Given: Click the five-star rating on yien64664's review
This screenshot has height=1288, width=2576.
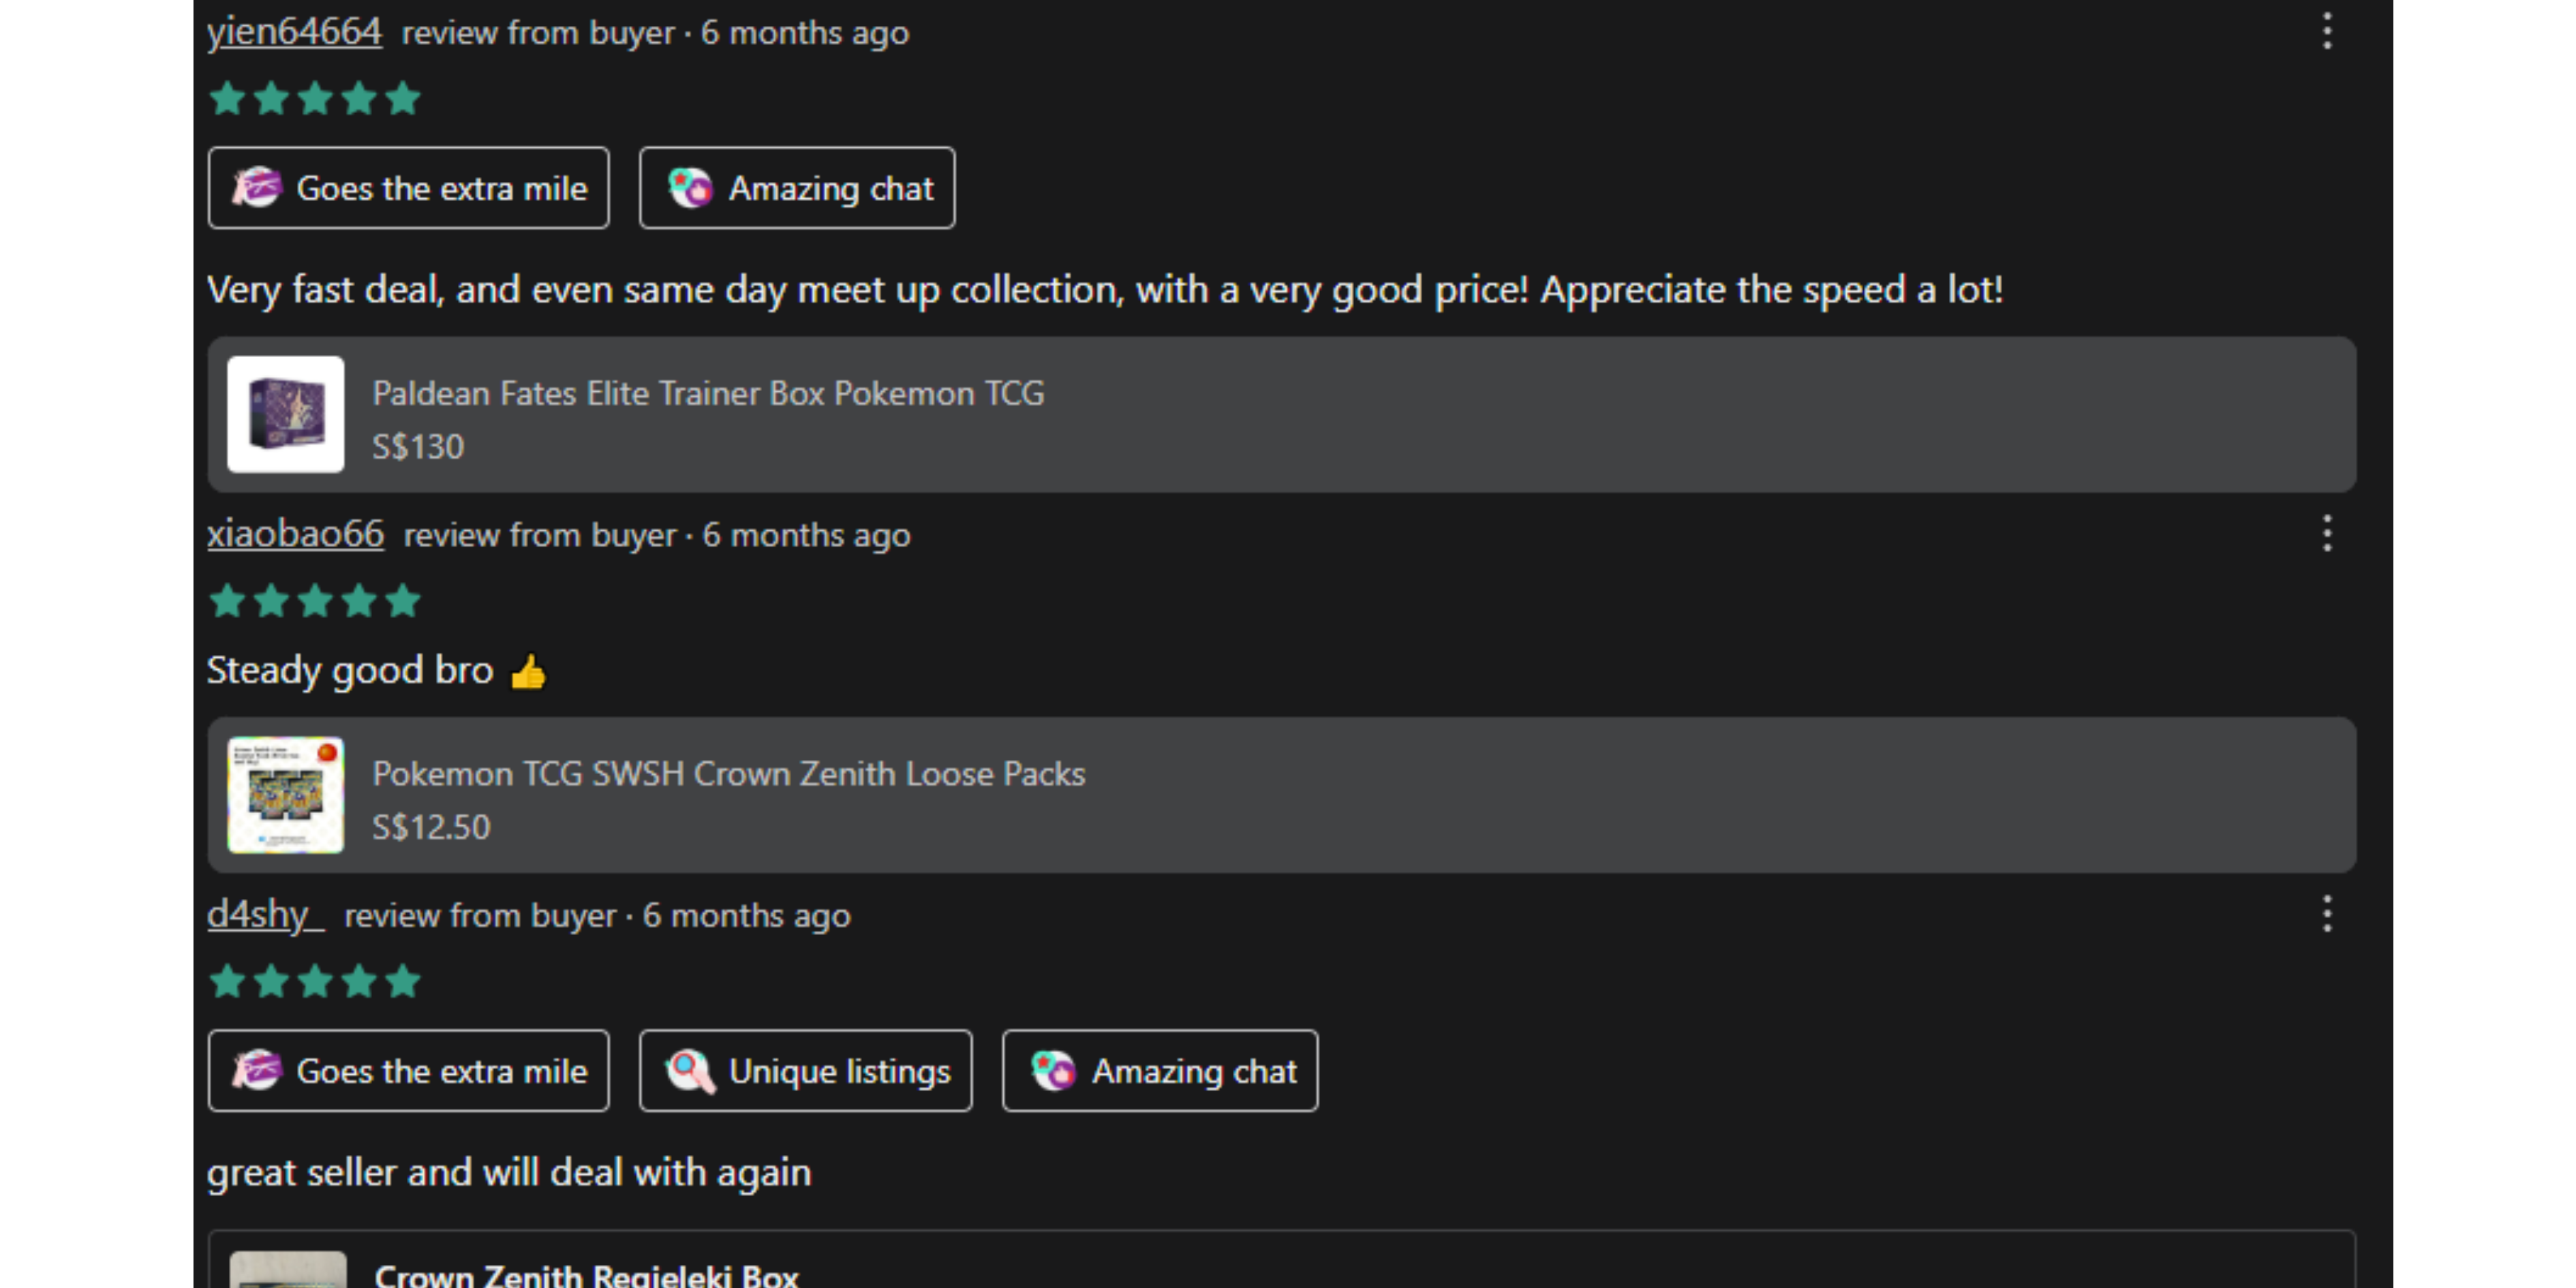Looking at the screenshot, I should tap(315, 99).
